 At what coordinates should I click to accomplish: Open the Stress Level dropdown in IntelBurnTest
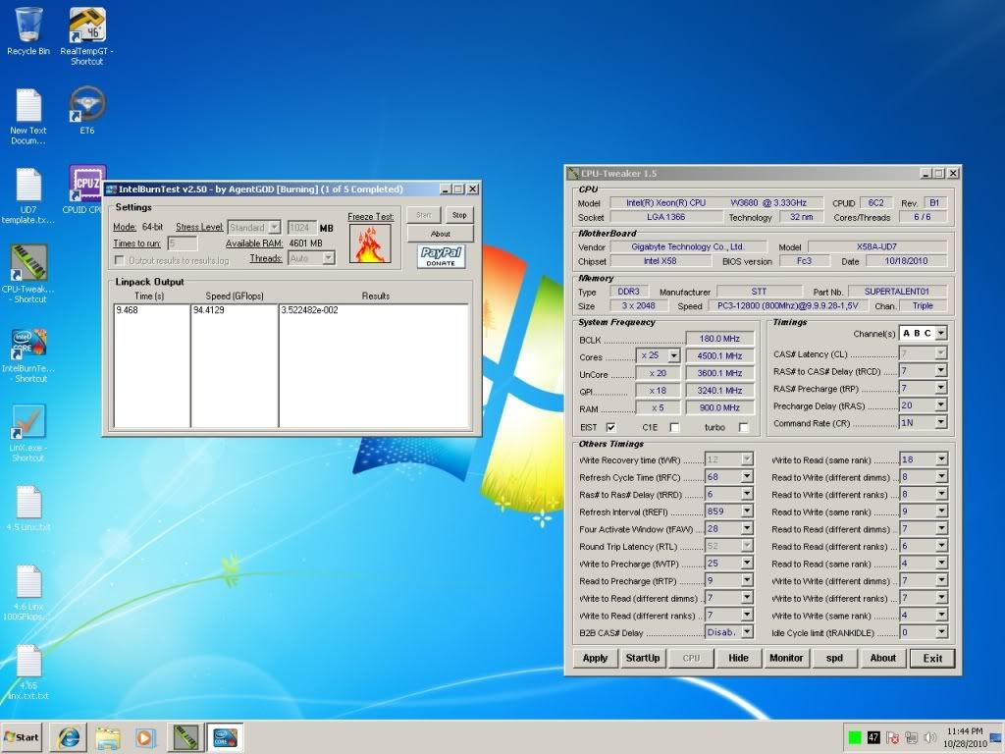(x=275, y=227)
